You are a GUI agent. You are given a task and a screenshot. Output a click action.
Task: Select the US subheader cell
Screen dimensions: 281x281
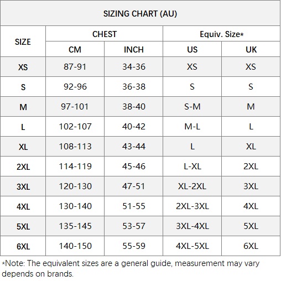(x=192, y=50)
